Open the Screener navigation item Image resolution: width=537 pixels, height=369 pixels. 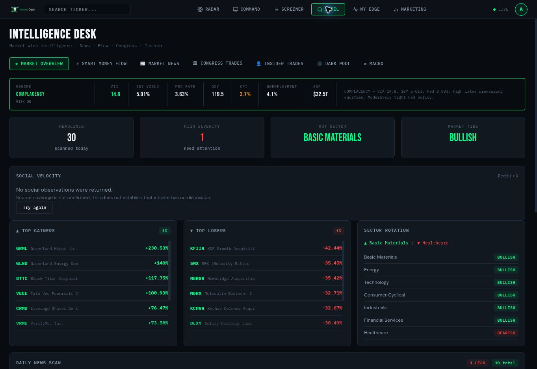(x=289, y=9)
